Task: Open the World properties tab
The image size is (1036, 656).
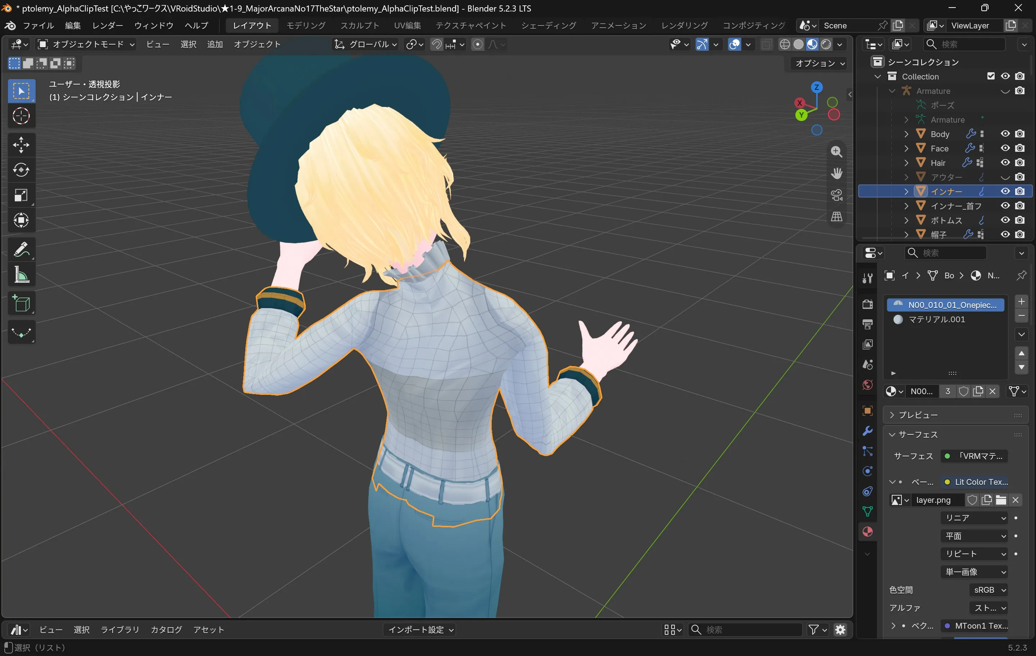Action: pyautogui.click(x=867, y=384)
